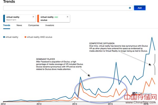Viewport: 158px width, 105px height.
Task: Click the info icon in search box
Action: click(x=130, y=8)
